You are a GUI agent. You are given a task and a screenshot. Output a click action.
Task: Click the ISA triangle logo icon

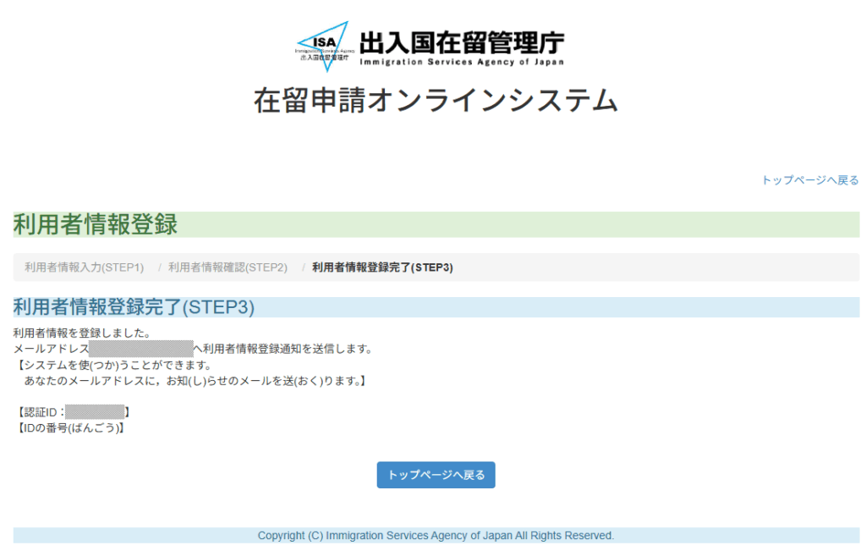(x=323, y=46)
